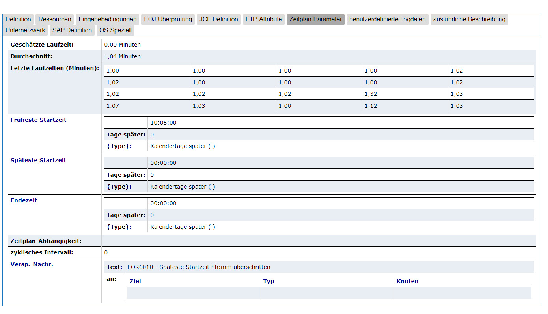Screen dimensions: 548x314
Task: Switch to the SAP Definition tab
Action: click(72, 30)
